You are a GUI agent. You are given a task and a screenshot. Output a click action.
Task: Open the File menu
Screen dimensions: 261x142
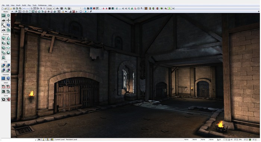pyautogui.click(x=3, y=5)
